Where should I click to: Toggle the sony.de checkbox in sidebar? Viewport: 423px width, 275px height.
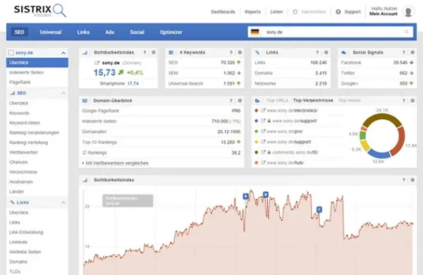pyautogui.click(x=11, y=53)
